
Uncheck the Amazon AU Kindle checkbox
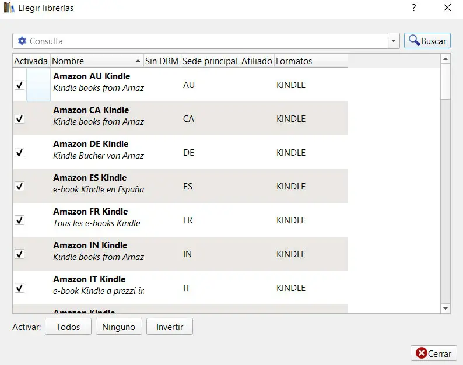19,85
